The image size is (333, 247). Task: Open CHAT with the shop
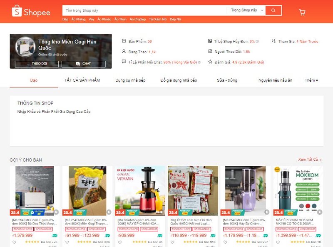(83, 64)
